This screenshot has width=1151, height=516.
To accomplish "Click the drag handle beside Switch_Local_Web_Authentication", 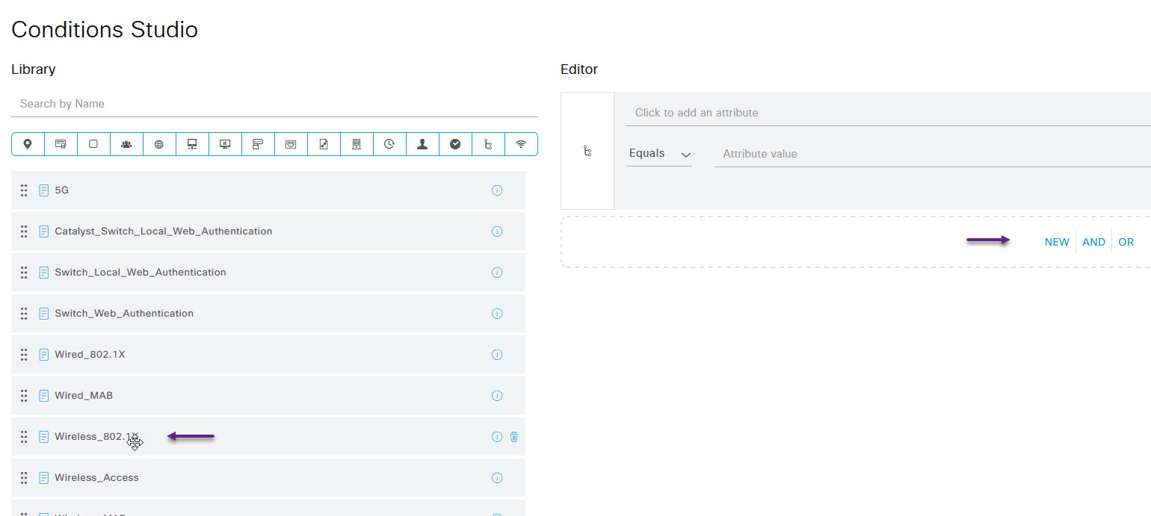I will pyautogui.click(x=24, y=273).
